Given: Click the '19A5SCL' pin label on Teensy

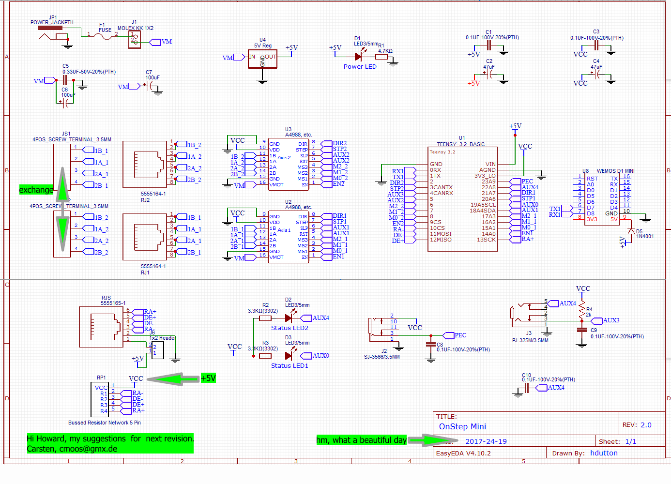Looking at the screenshot, I should pyautogui.click(x=483, y=205).
